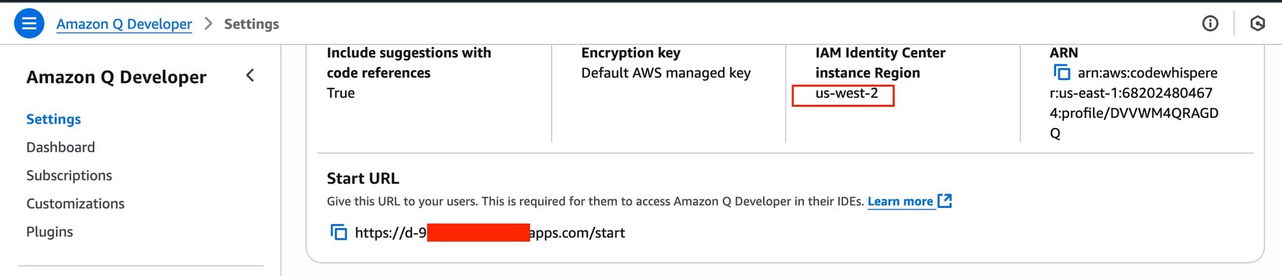Open Customizations in the sidebar
This screenshot has height=276, width=1282.
(x=75, y=203)
